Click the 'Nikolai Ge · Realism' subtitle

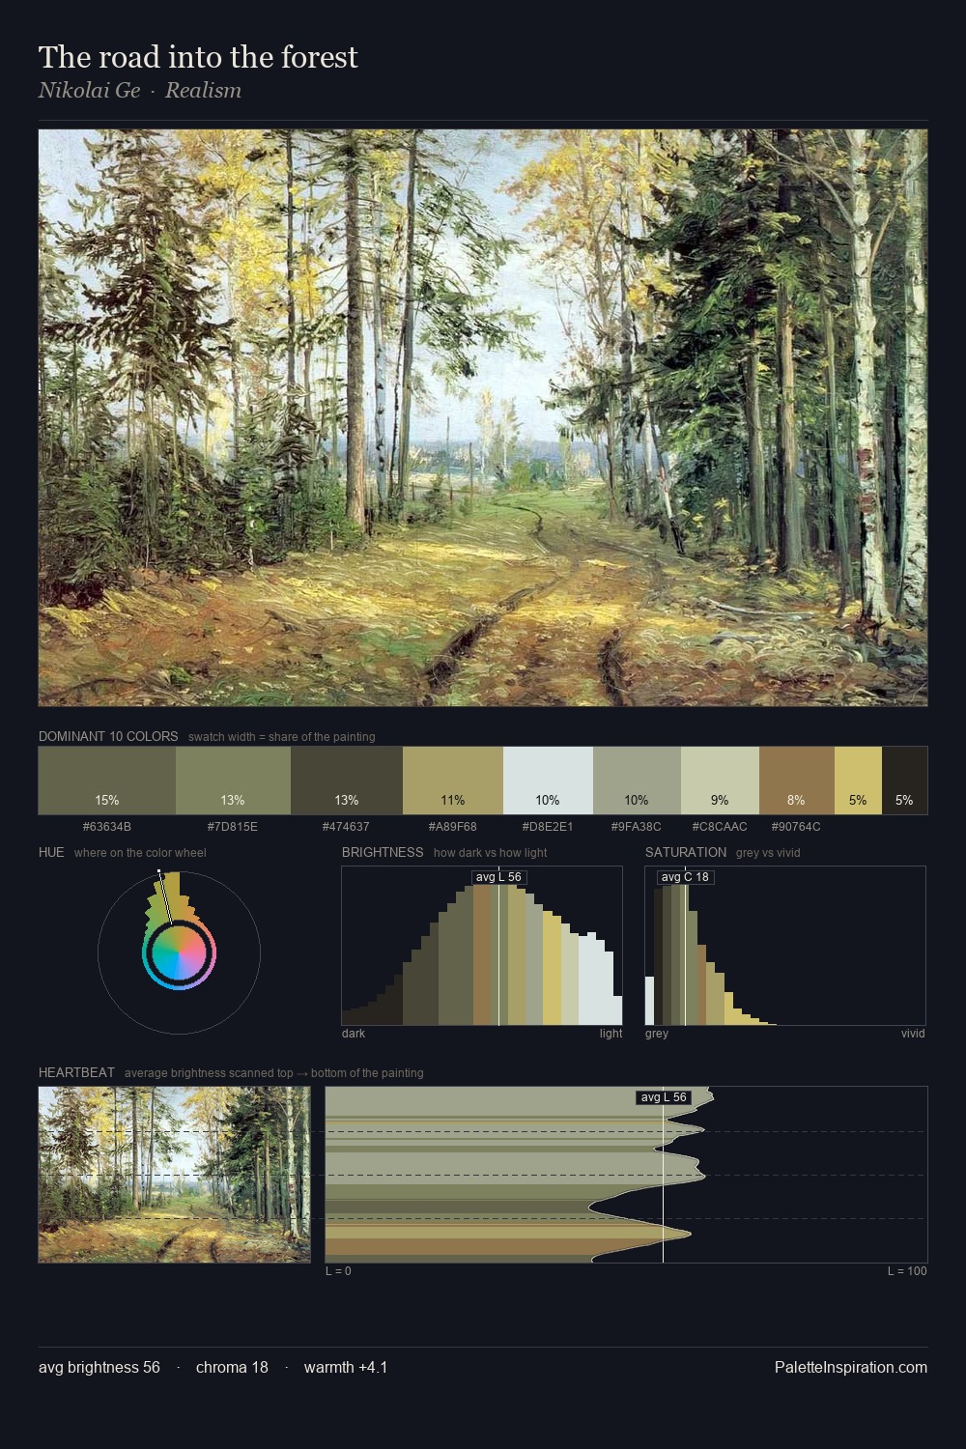[140, 91]
